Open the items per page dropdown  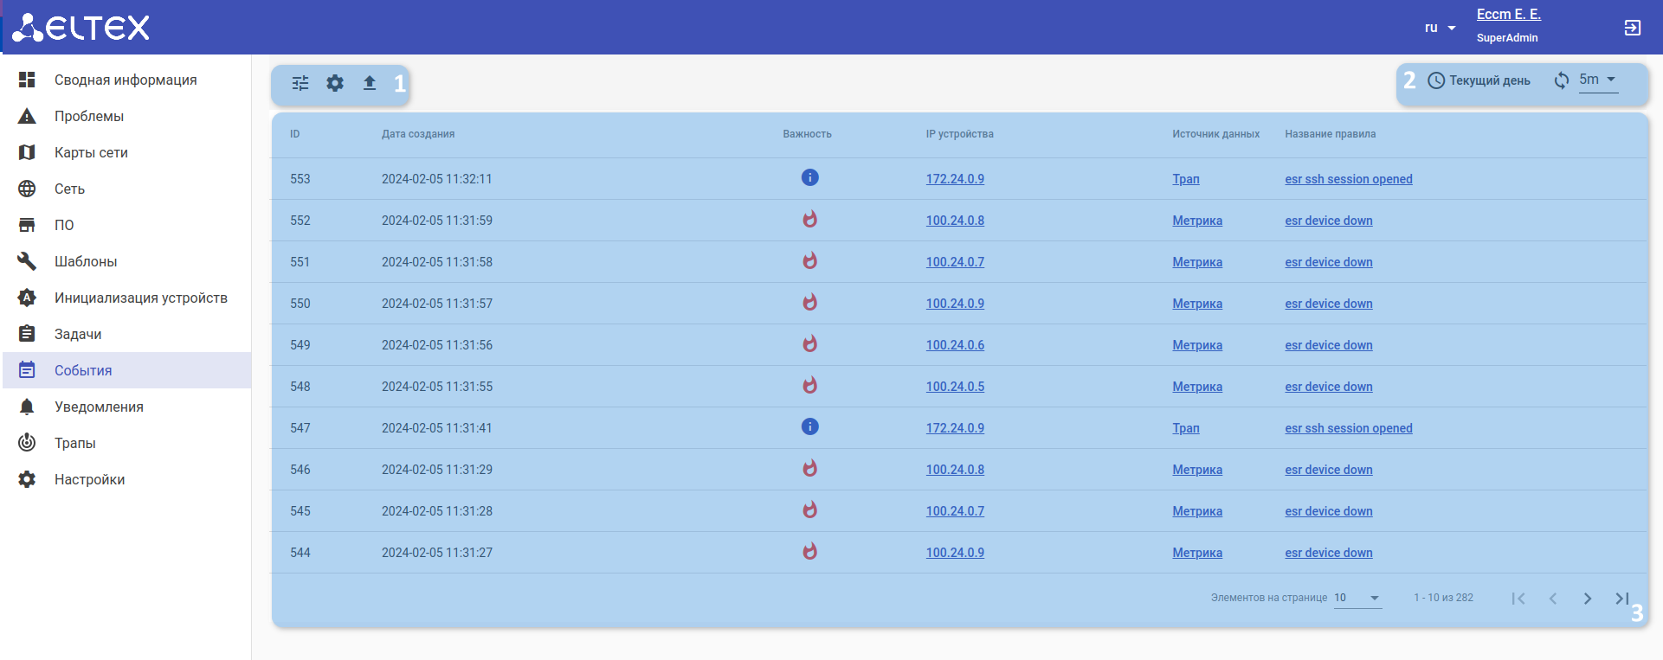[1357, 598]
